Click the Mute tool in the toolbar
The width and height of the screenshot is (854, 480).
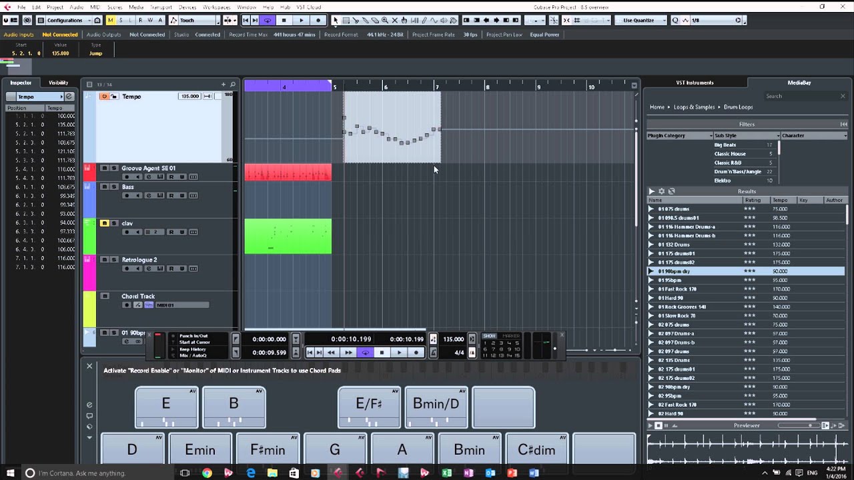pos(394,21)
